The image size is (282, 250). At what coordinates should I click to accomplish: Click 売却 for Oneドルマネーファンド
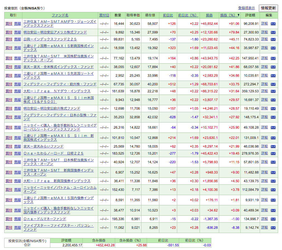[18, 219]
